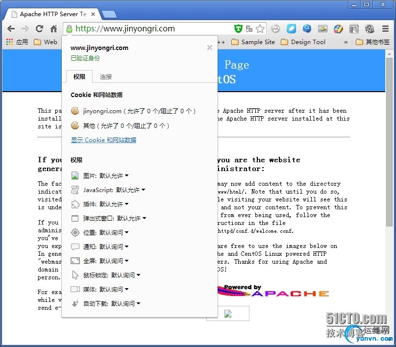Open the home page via house icon

(53, 29)
